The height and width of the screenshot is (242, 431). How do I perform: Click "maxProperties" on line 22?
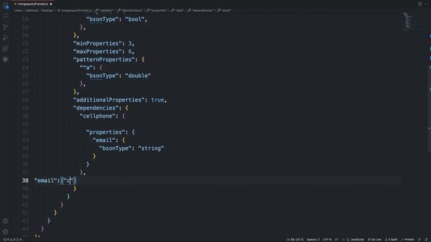(97, 52)
